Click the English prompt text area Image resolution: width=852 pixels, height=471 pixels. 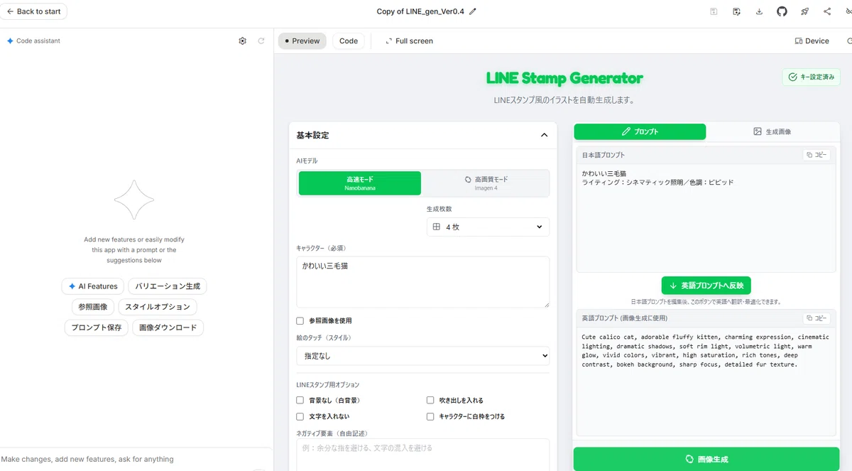(706, 381)
